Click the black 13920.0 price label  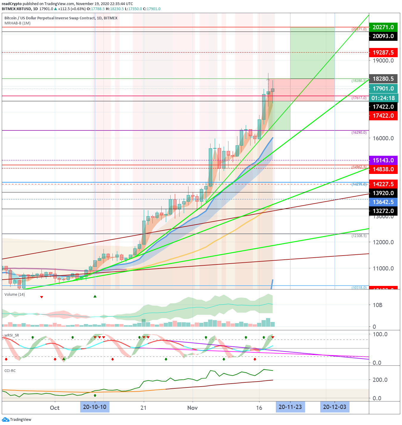click(x=383, y=193)
